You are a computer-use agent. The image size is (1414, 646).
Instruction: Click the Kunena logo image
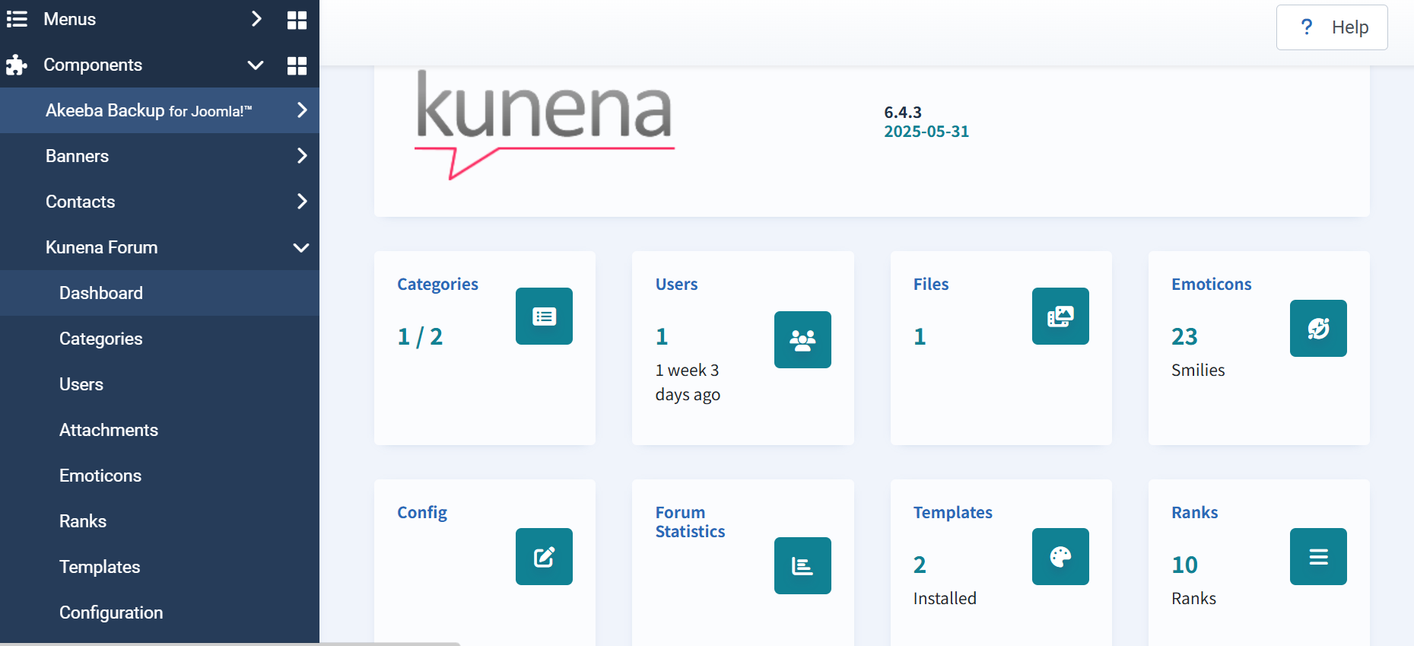545,124
